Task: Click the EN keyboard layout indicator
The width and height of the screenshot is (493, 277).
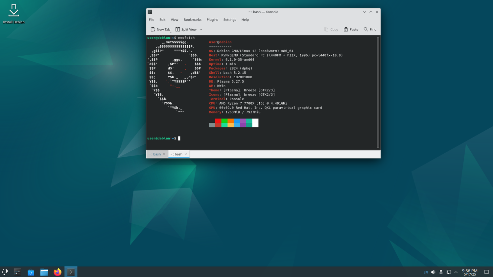Action: click(x=426, y=272)
